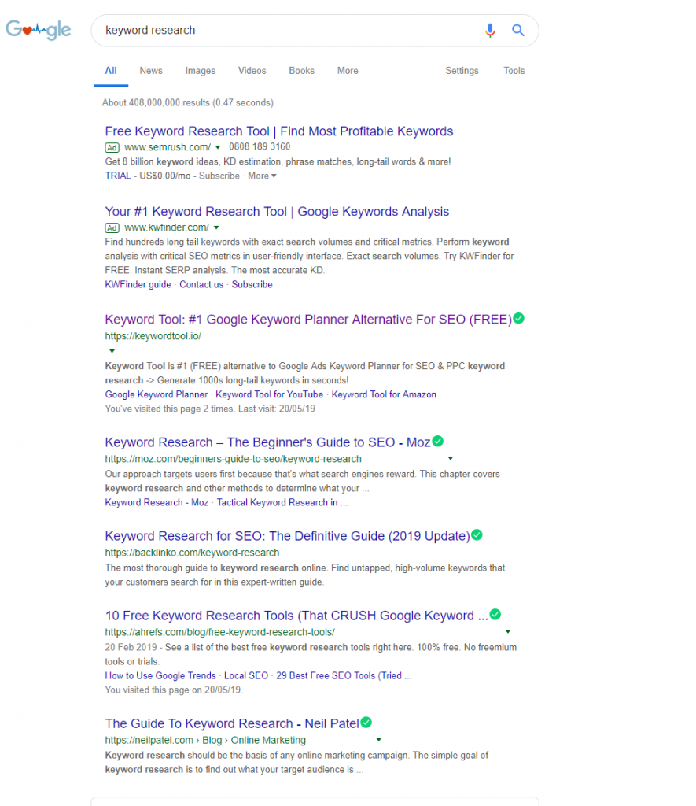Viewport: 696px width, 806px height.
Task: Switch to the News tab
Action: (151, 71)
